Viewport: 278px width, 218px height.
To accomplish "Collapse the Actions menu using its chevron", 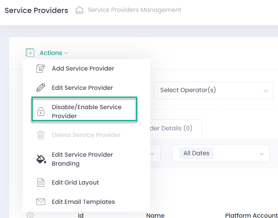I will (x=66, y=53).
